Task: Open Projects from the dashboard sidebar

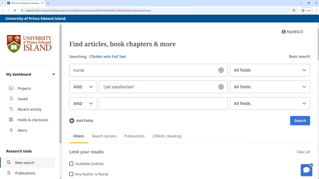Action: click(x=24, y=88)
